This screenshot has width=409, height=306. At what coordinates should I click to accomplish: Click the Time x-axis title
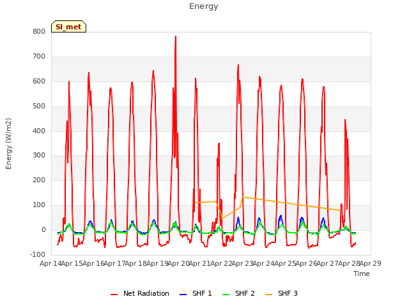tap(362, 273)
